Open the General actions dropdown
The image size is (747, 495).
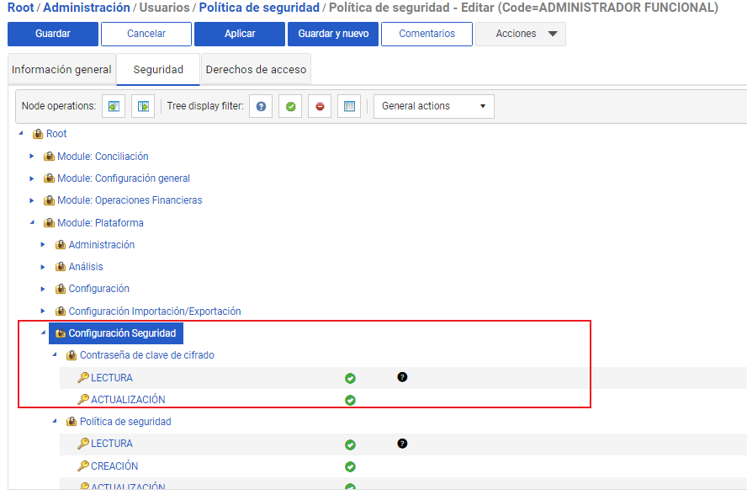[433, 107]
